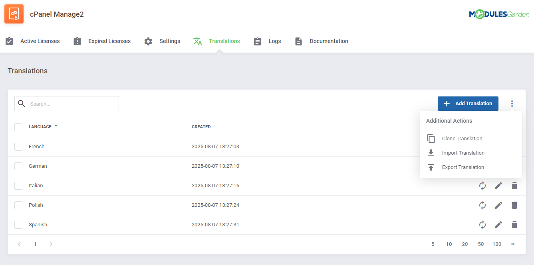The width and height of the screenshot is (534, 265).
Task: Click the Export Translation upload icon
Action: tap(431, 167)
